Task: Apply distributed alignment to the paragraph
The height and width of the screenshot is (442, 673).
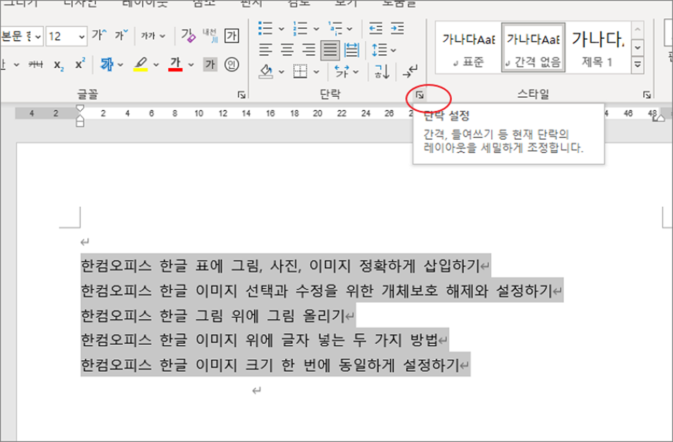Action: click(352, 50)
